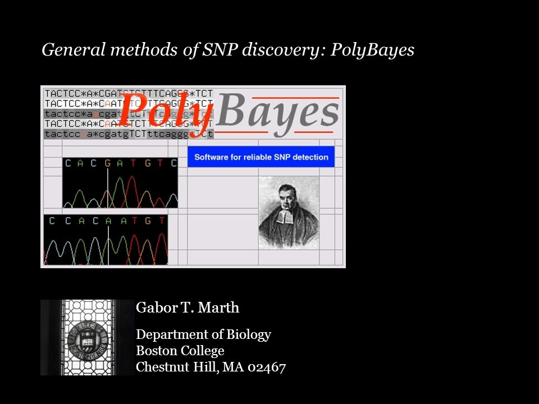Click the chromatogram trace labeled 'CACGATGTC'

pos(120,183)
